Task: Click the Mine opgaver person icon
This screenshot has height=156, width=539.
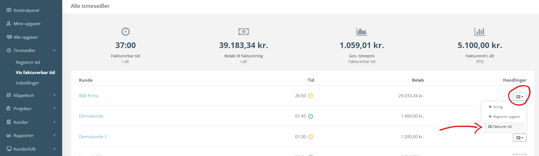Action: pyautogui.click(x=9, y=23)
